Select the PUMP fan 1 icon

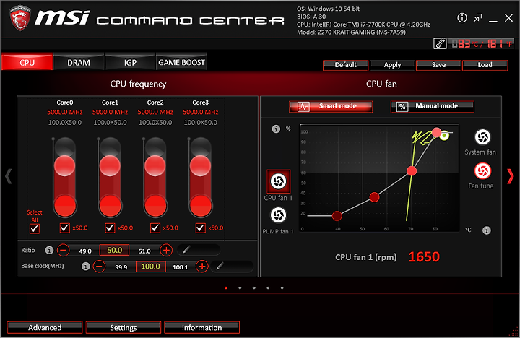click(278, 215)
